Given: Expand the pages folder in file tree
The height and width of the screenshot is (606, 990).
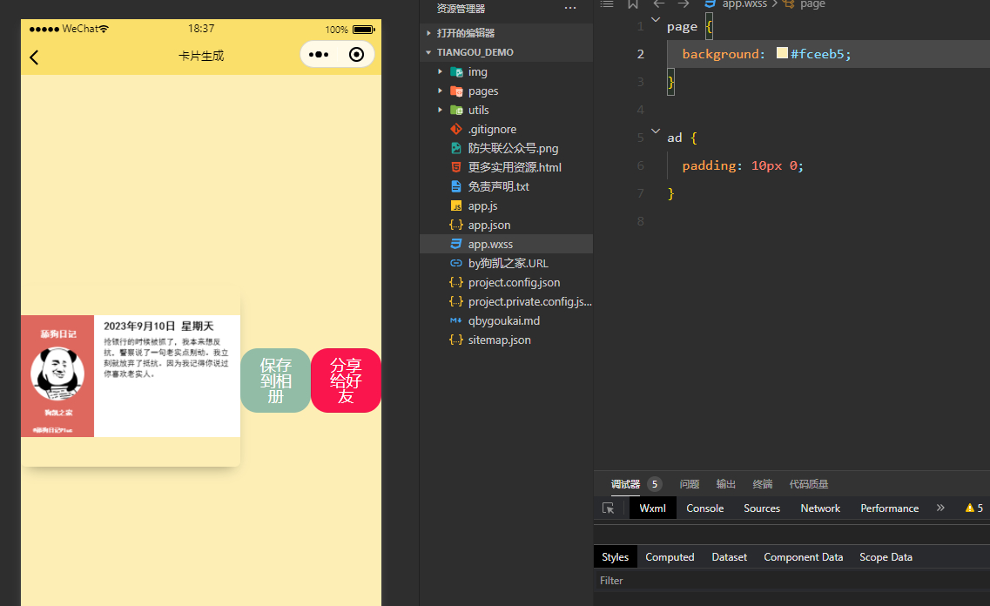Looking at the screenshot, I should tap(441, 91).
